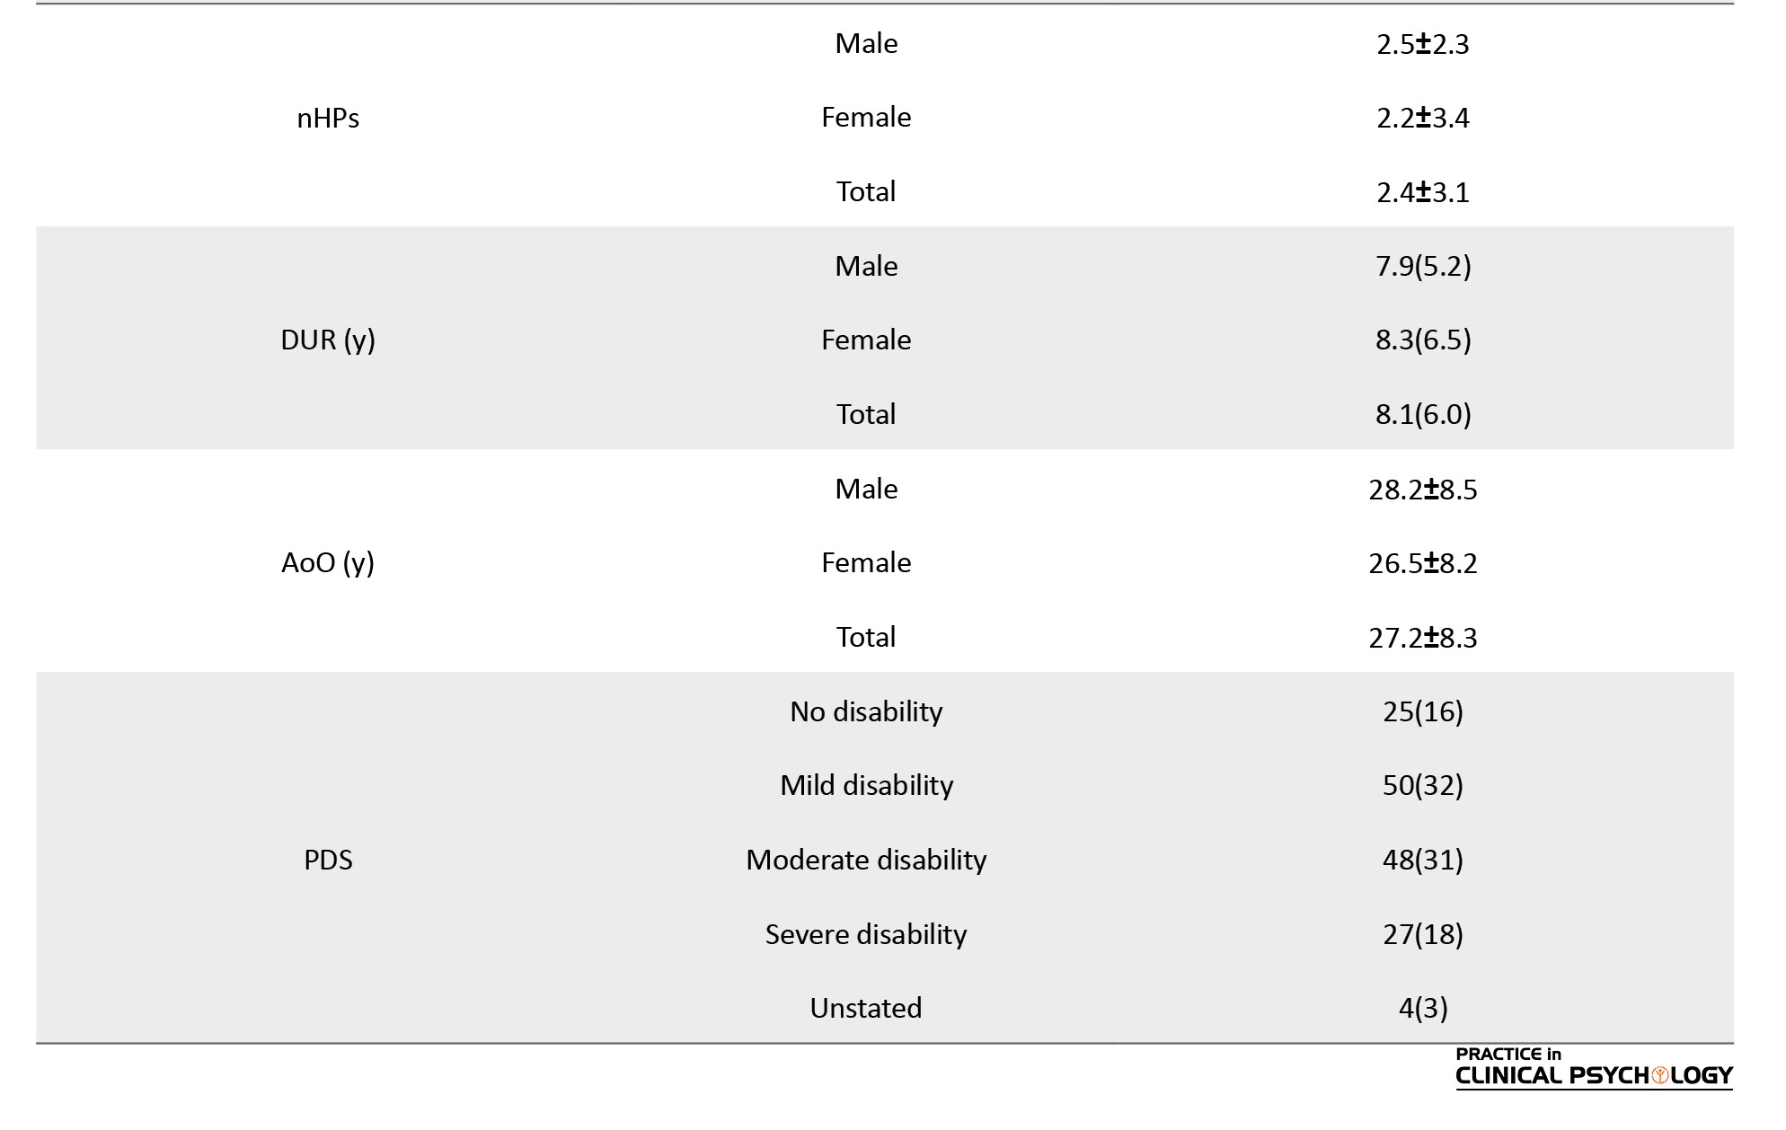Click the DUR (y) row label
The height and width of the screenshot is (1130, 1786).
(328, 340)
